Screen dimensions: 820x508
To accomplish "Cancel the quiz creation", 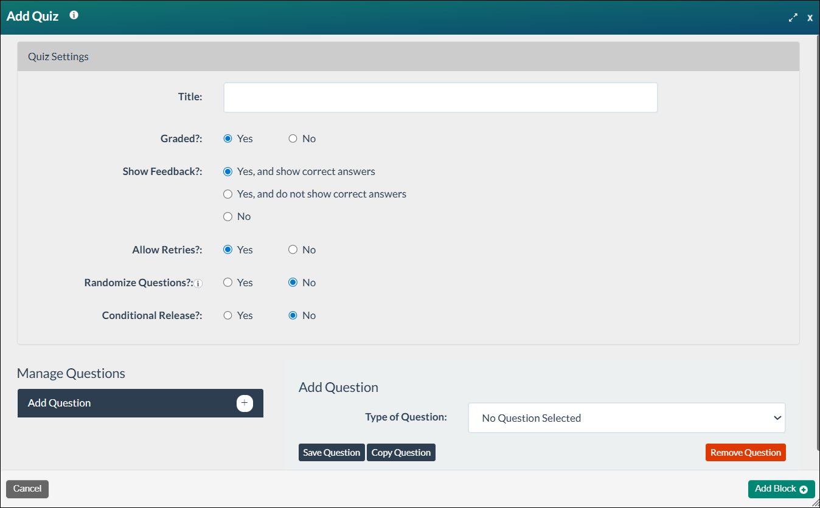I will click(x=27, y=489).
